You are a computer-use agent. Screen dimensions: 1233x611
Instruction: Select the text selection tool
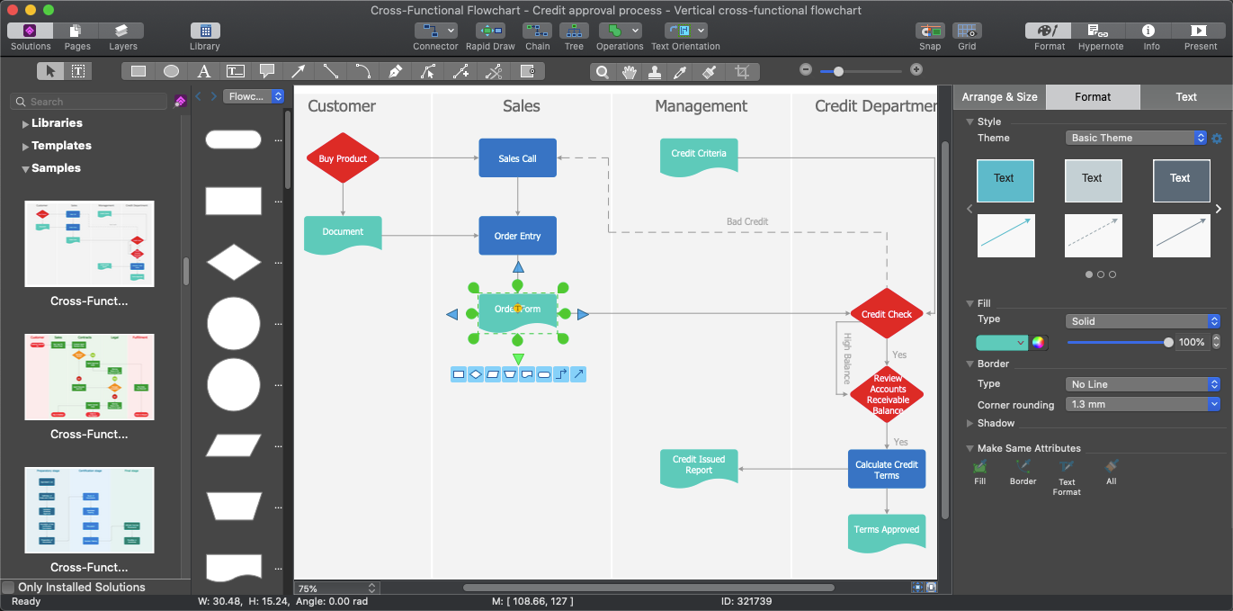[78, 71]
